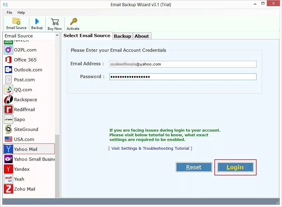Click the Activate key icon
The image size is (282, 207).
click(x=73, y=22)
